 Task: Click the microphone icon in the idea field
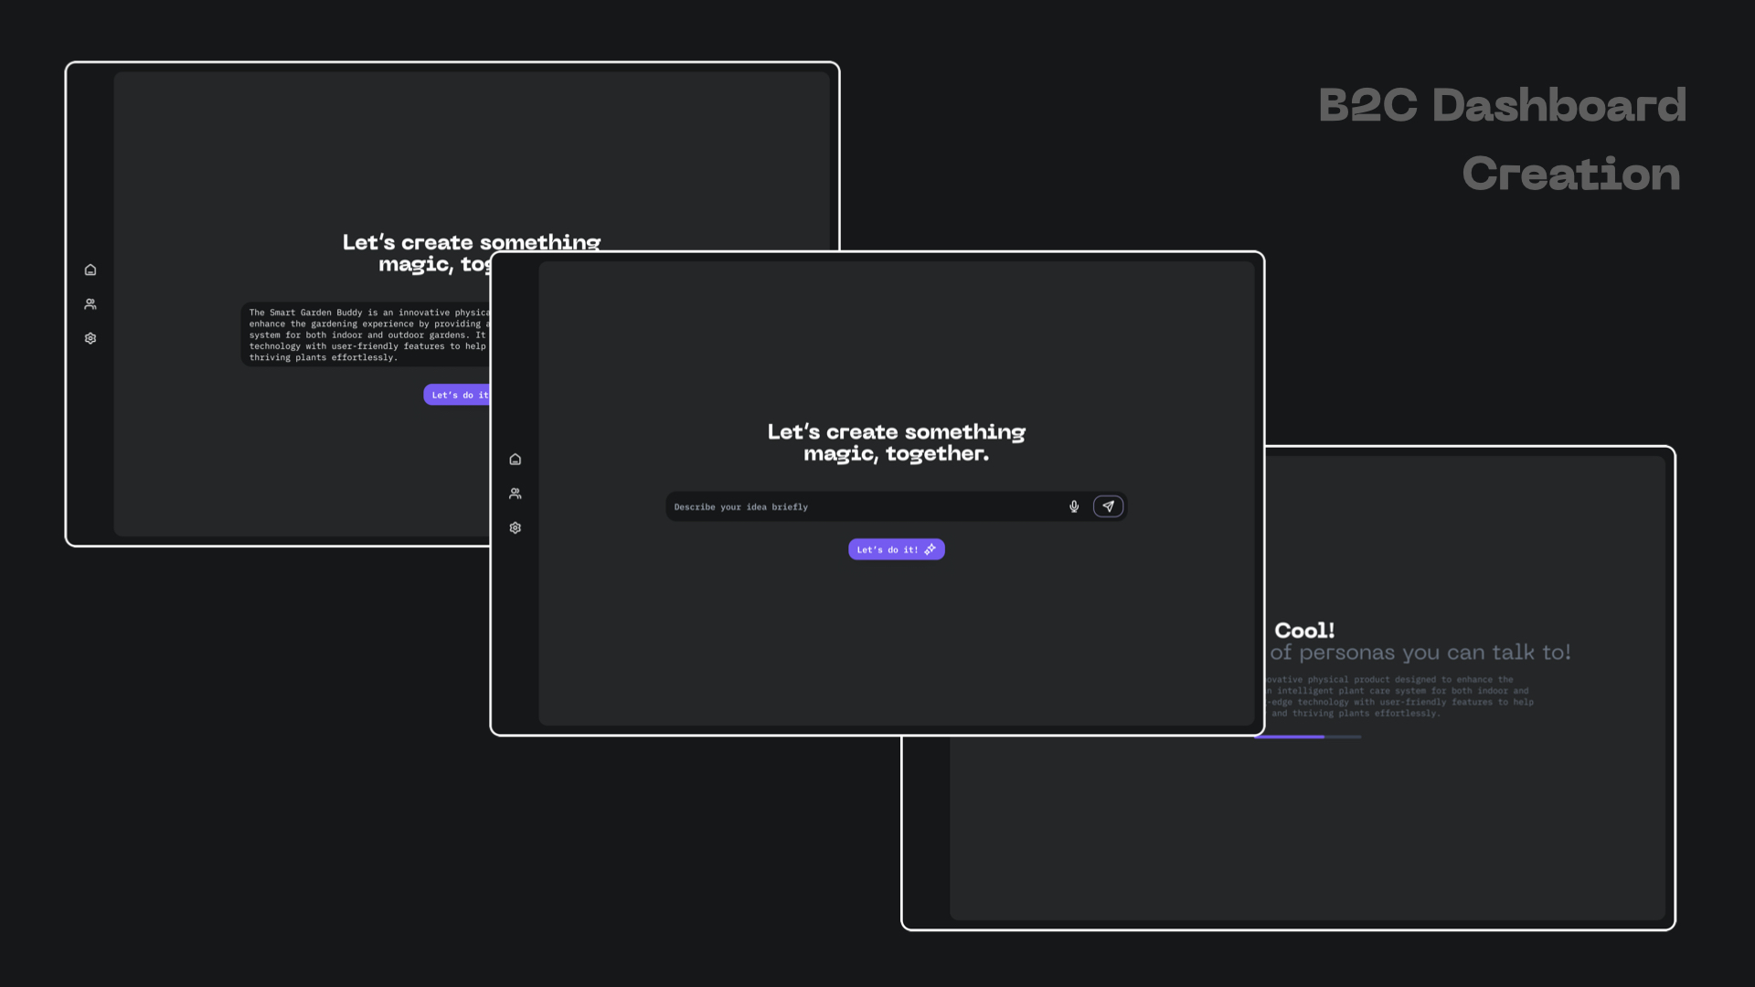[1074, 506]
